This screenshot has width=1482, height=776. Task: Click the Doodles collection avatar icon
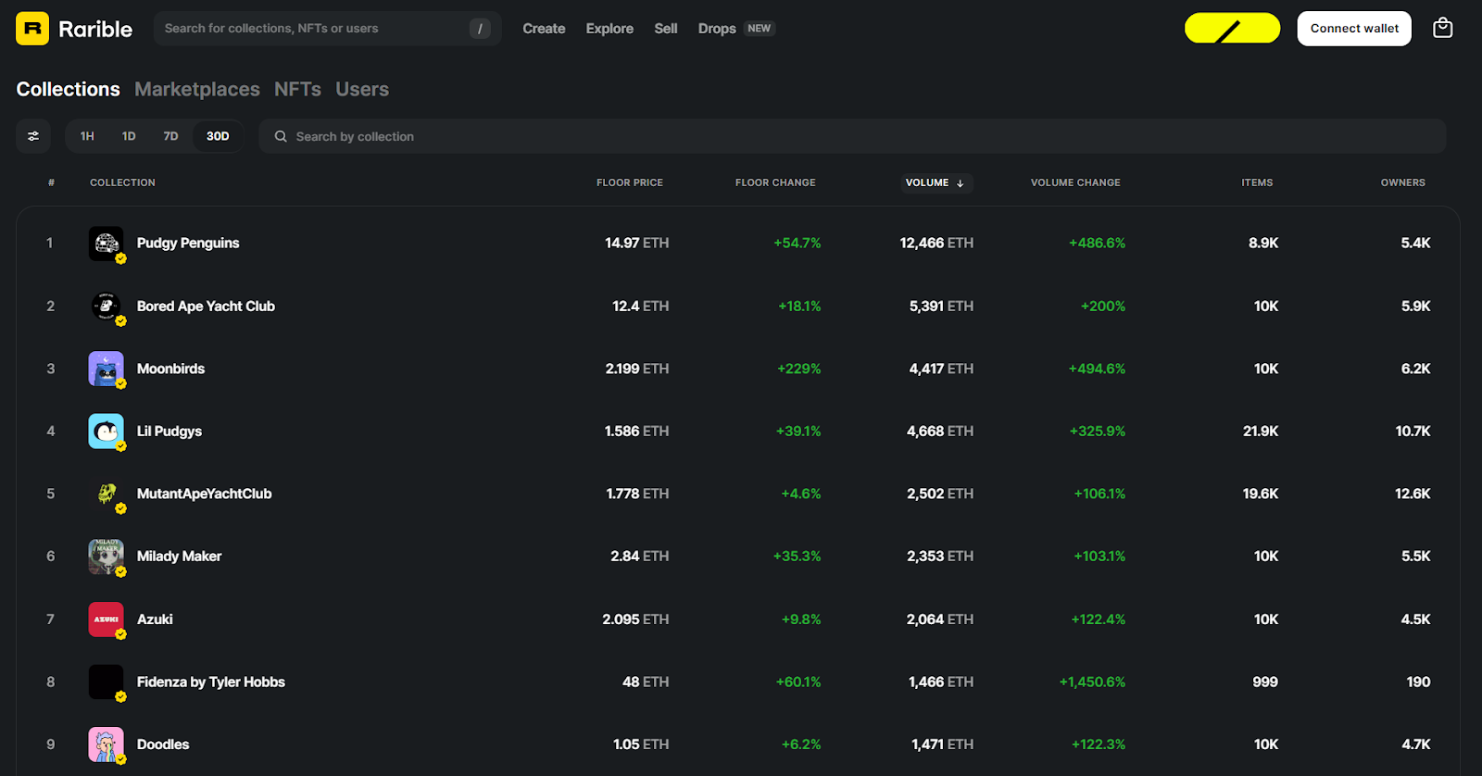pyautogui.click(x=107, y=745)
